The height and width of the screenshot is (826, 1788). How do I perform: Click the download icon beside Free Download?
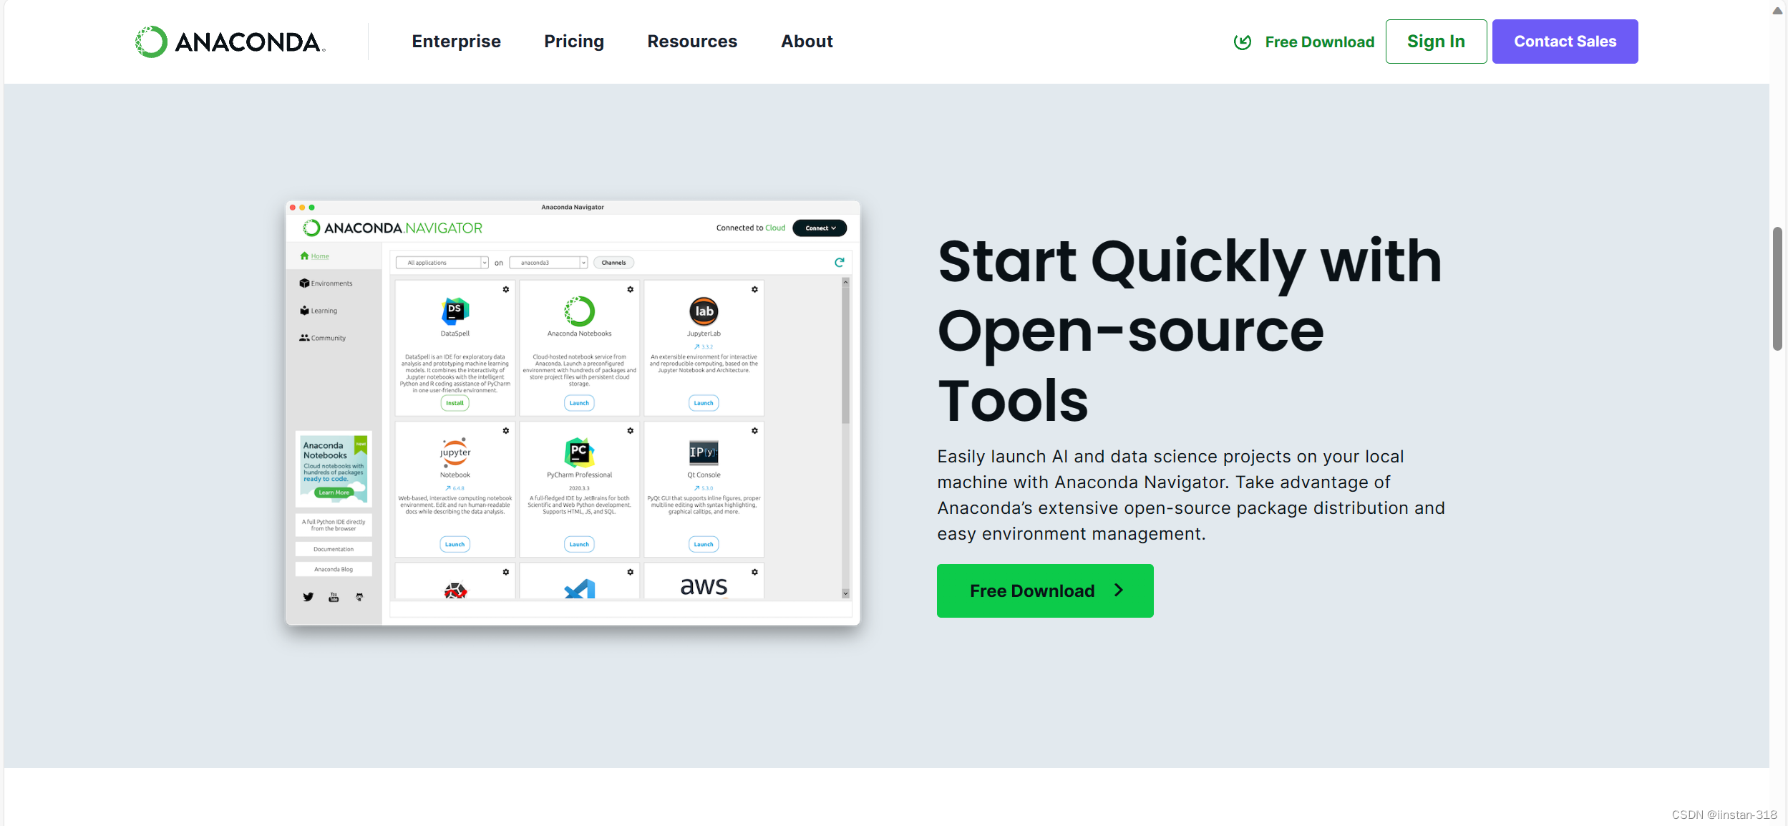click(1243, 42)
